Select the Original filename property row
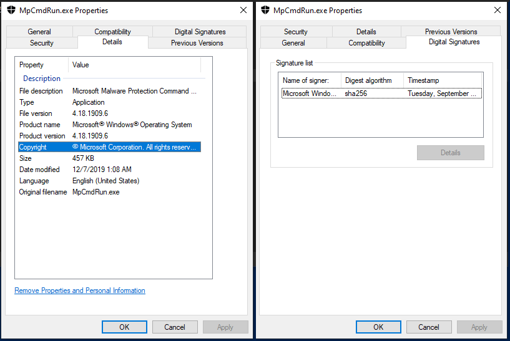Viewport: 510px width, 341px height. 109,191
